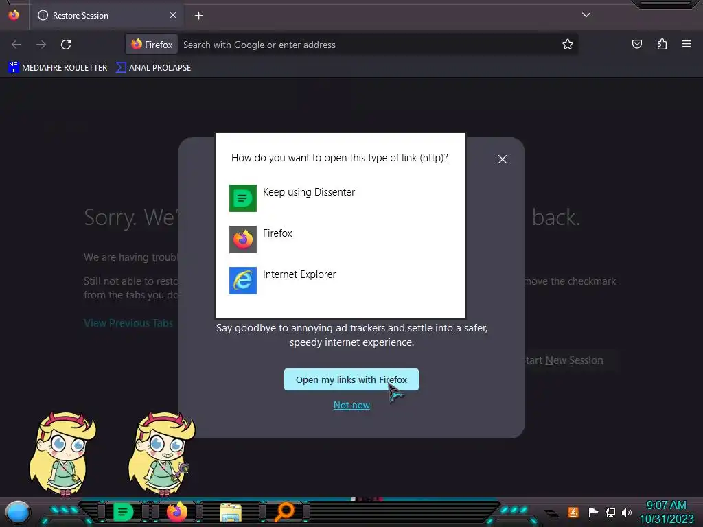
Task: Click the Internet Explorer app icon in the list
Action: [x=243, y=281]
